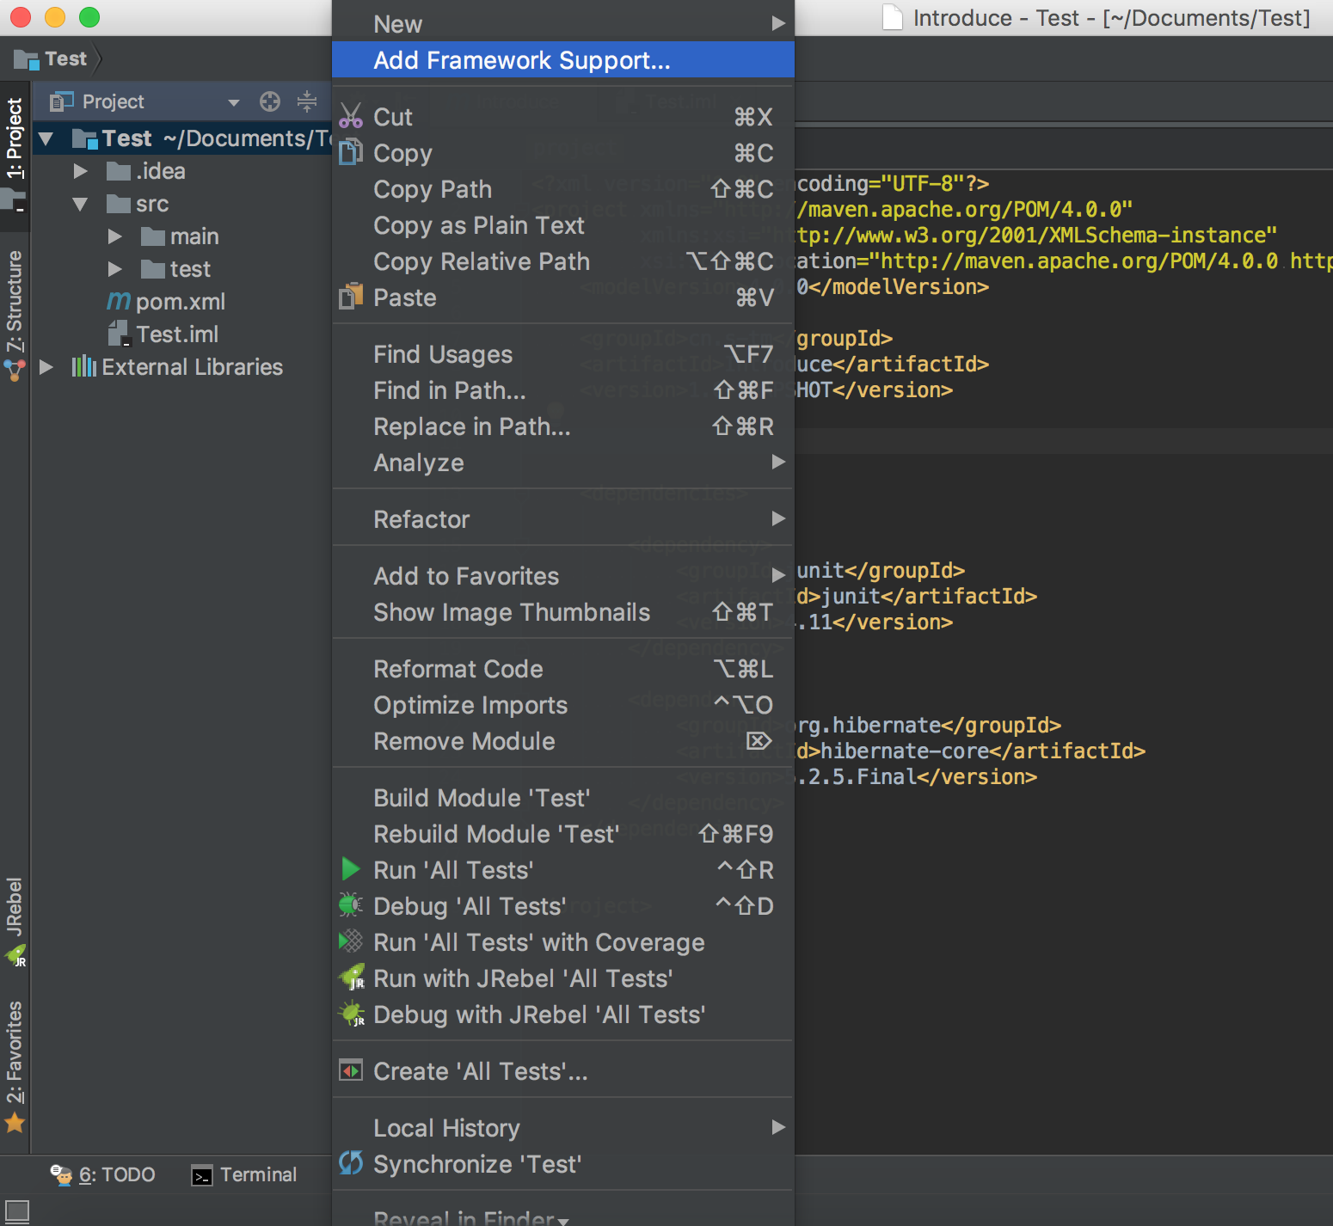Click the Structure icon in left sidebar
This screenshot has height=1226, width=1333.
(15, 371)
